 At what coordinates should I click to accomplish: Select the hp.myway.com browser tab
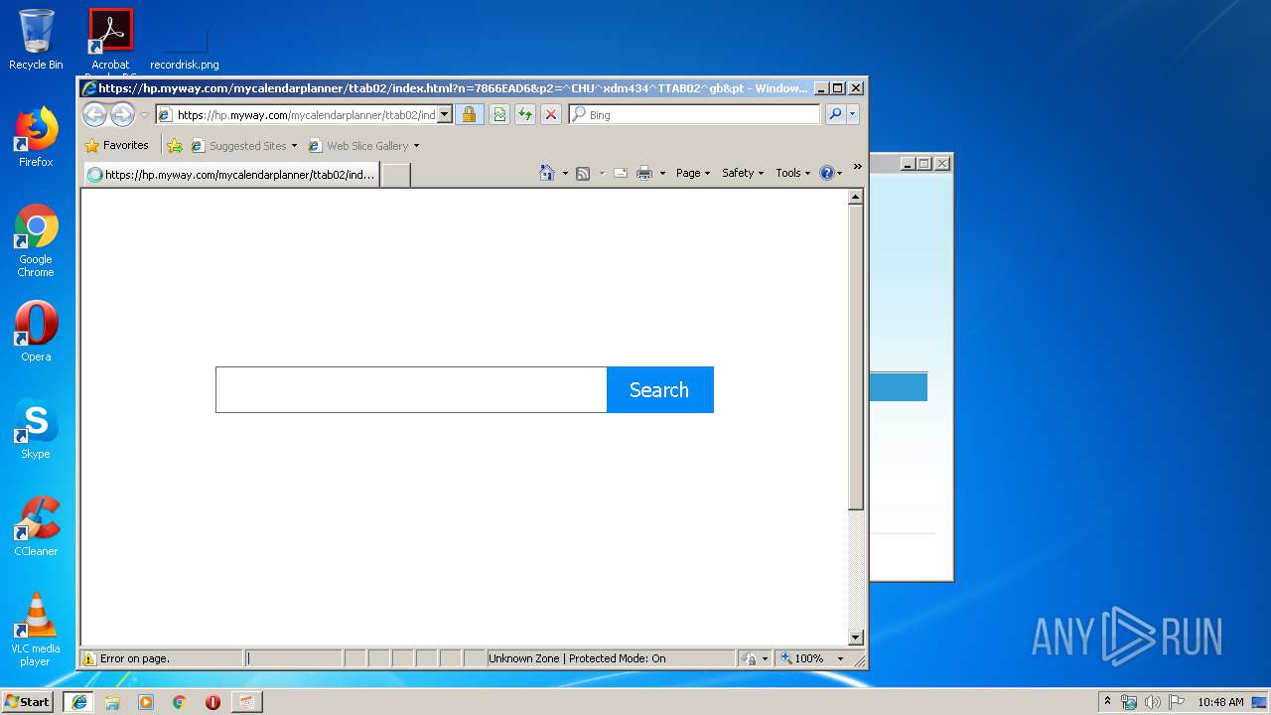[x=231, y=175]
